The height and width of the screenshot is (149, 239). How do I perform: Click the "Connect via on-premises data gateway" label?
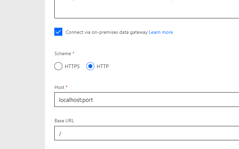click(106, 32)
